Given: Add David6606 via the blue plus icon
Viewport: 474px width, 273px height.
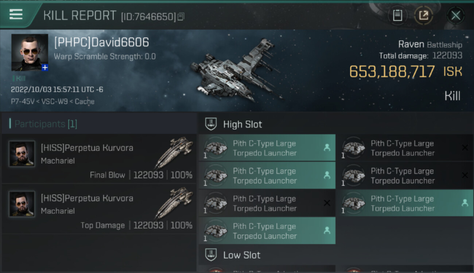Looking at the screenshot, I should (x=45, y=67).
